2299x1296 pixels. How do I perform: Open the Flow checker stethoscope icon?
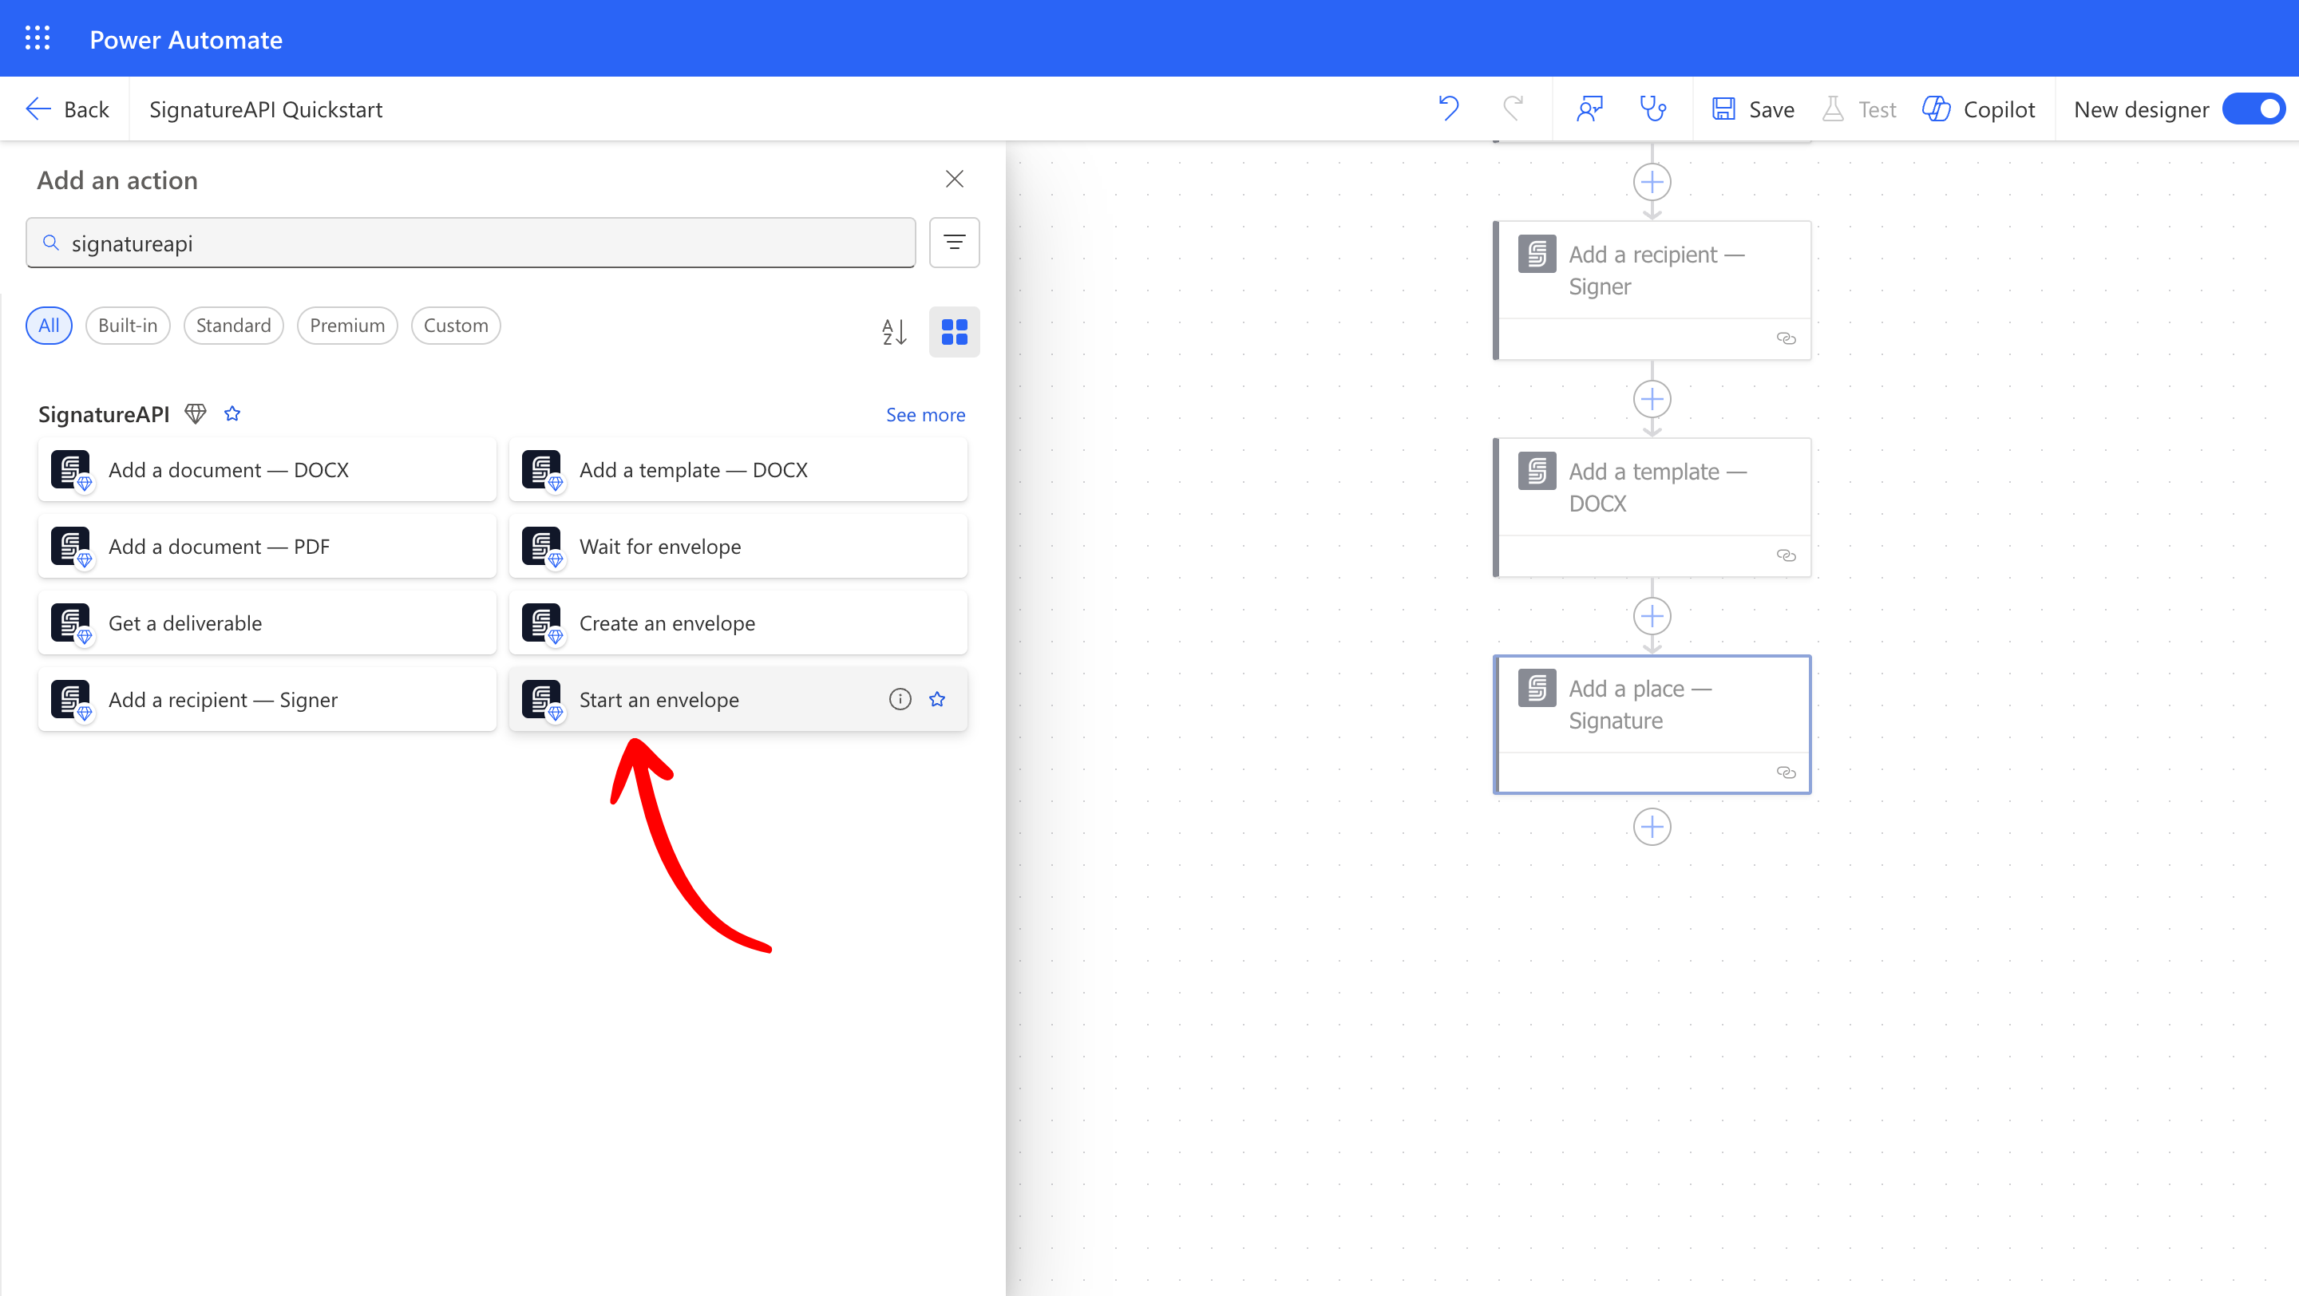coord(1653,109)
